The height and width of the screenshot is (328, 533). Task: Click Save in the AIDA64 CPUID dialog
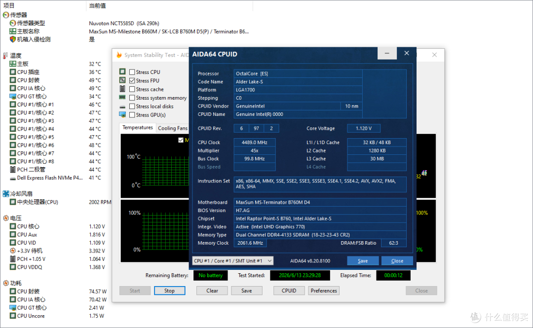[363, 261]
